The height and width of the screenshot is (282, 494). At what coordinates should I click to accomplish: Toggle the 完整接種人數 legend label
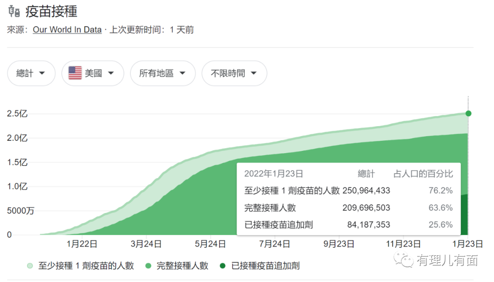[182, 266]
